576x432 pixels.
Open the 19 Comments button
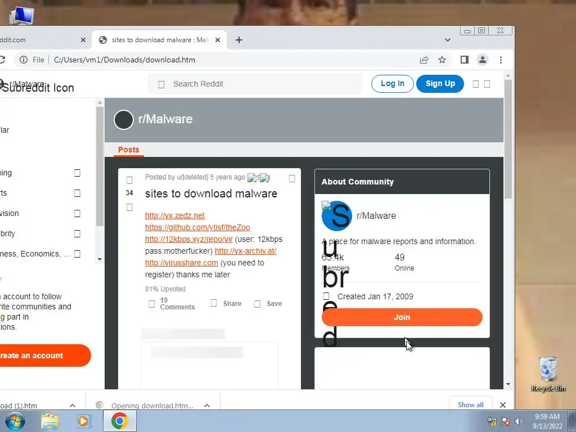click(x=172, y=304)
